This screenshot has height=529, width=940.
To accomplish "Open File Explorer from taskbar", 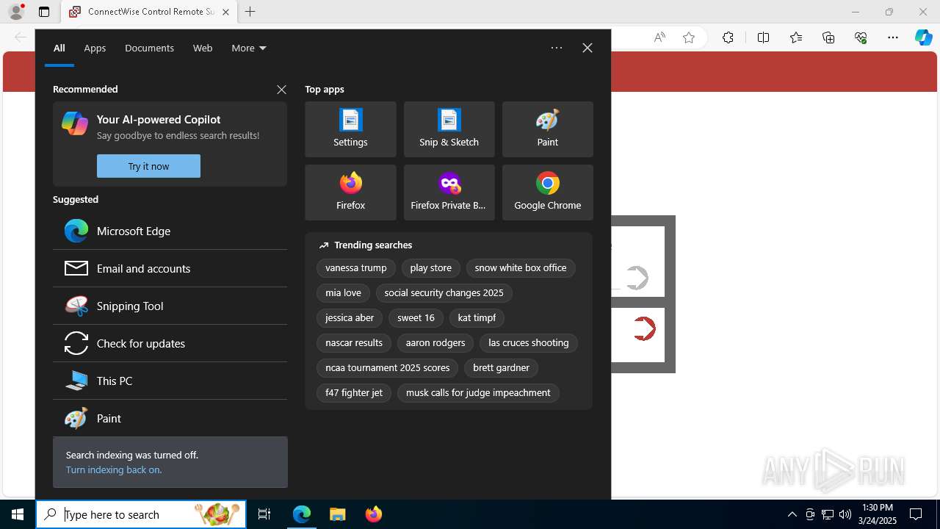I will [x=337, y=514].
